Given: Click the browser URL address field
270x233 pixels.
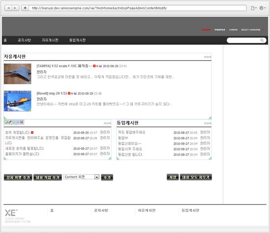Looking at the screenshot, I should click(x=138, y=8).
